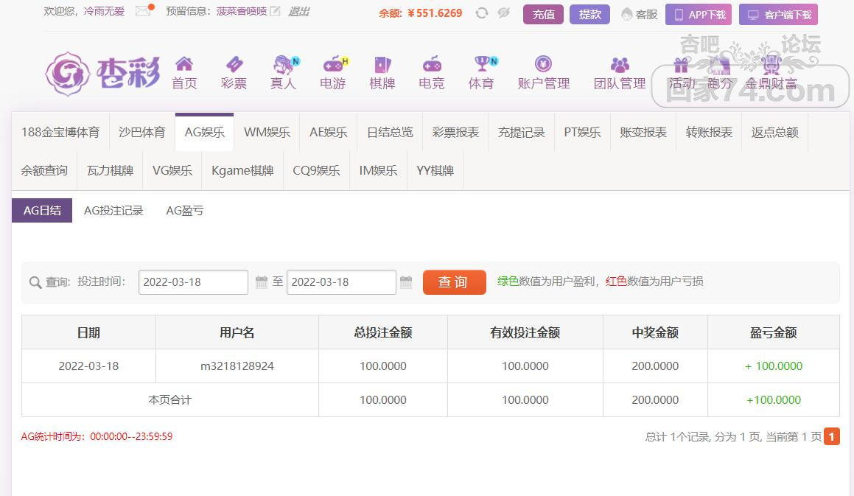Image resolution: width=854 pixels, height=496 pixels.
Task: Open calendar picker for end date
Action: click(406, 282)
